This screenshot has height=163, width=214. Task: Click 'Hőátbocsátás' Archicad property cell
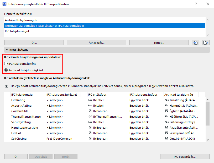pos(184,117)
